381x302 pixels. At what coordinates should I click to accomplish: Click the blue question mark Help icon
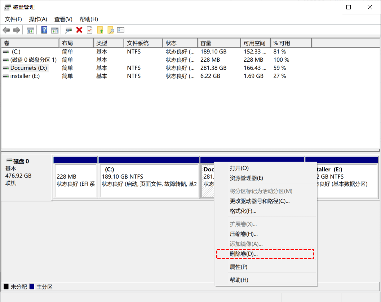pyautogui.click(x=44, y=30)
